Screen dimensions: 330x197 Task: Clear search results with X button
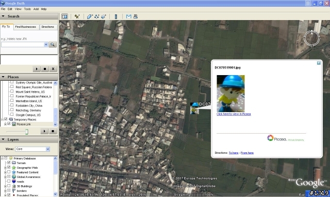53,69
